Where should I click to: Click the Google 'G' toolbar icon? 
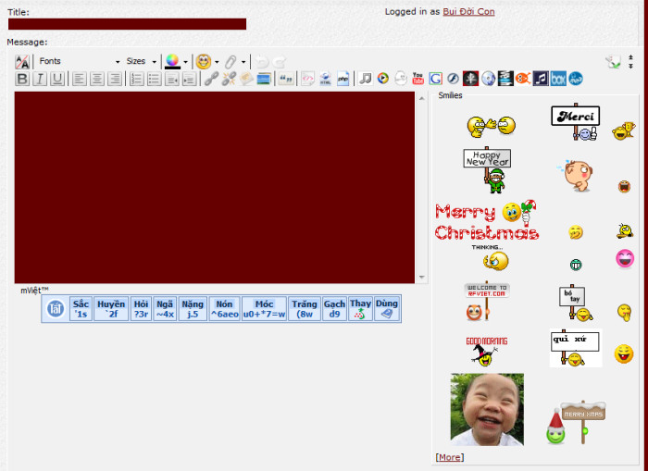(x=435, y=79)
